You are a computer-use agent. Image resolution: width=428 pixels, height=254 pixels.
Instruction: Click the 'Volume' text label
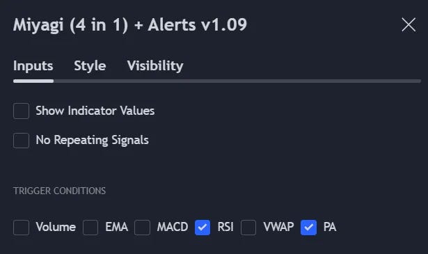(x=56, y=227)
